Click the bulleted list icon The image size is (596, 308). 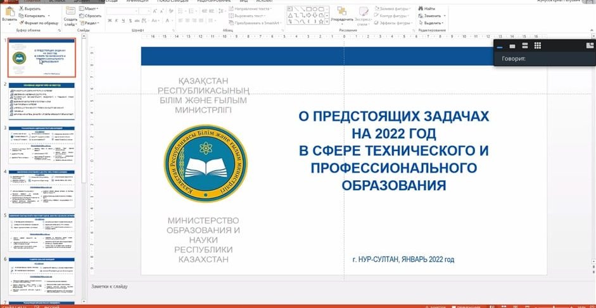tap(182, 11)
